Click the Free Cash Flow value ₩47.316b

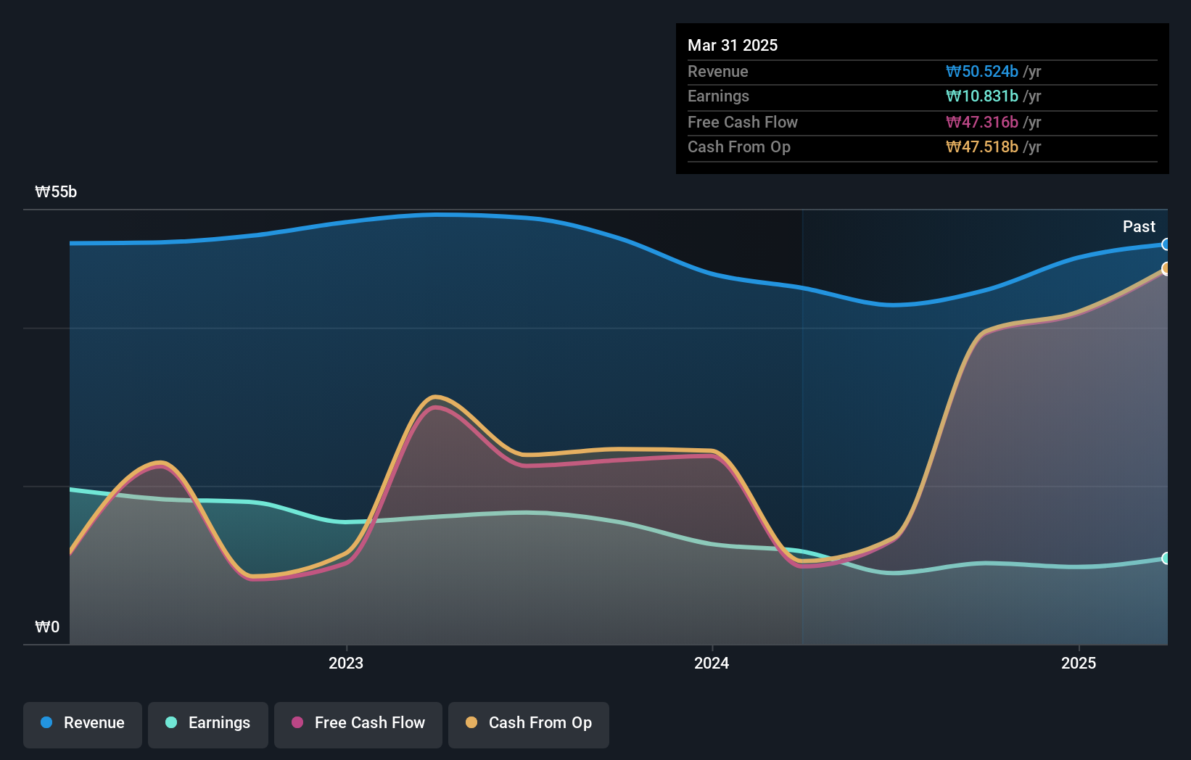982,122
